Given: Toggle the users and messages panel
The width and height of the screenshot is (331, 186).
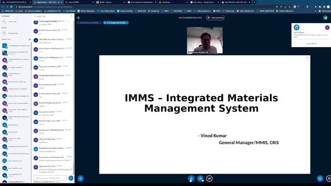Looking at the screenshot, I should (x=78, y=18).
